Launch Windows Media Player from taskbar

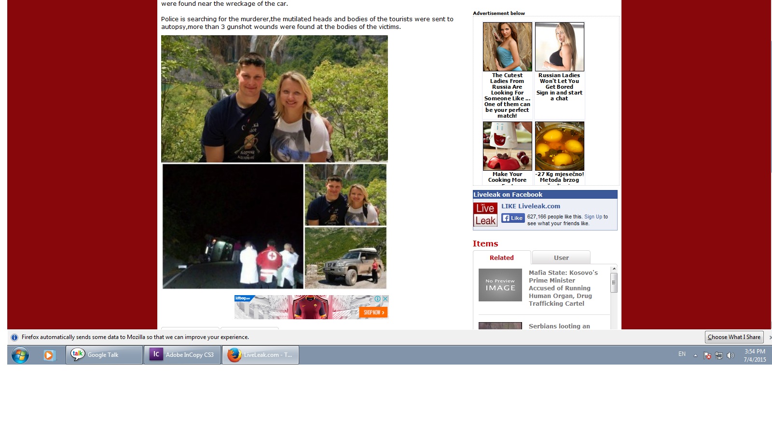point(49,355)
